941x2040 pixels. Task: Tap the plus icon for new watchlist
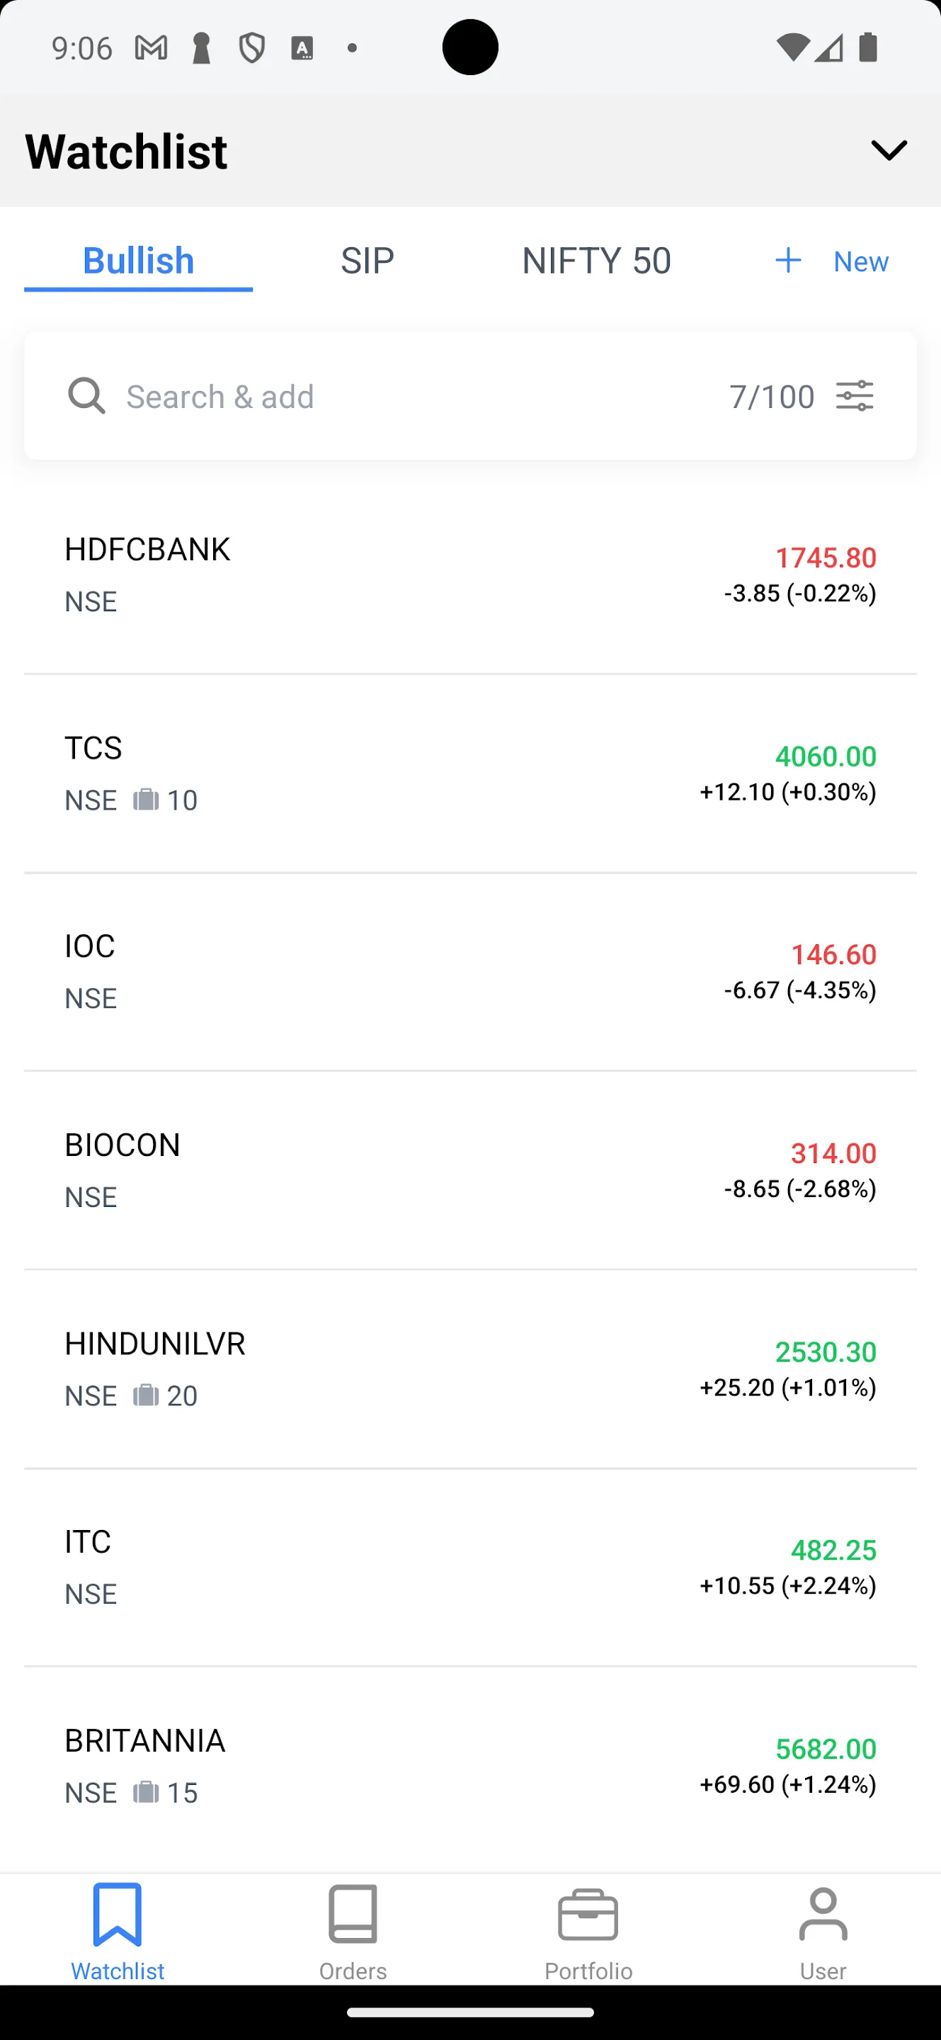pyautogui.click(x=788, y=261)
